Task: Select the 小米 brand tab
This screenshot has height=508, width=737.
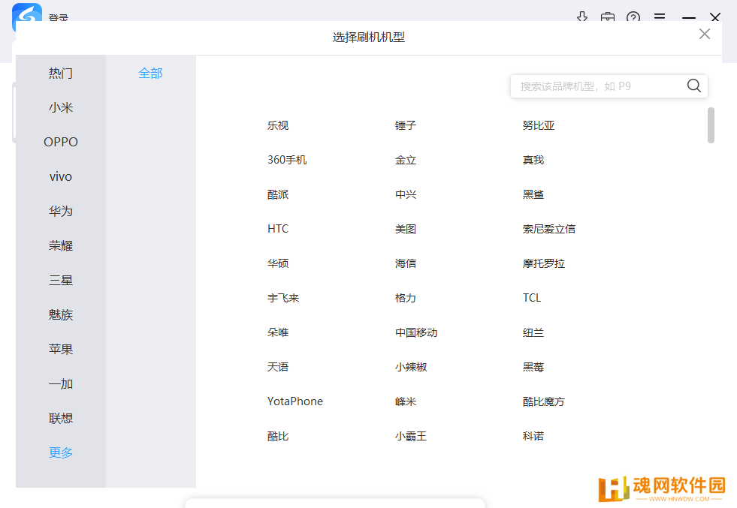Action: (61, 107)
